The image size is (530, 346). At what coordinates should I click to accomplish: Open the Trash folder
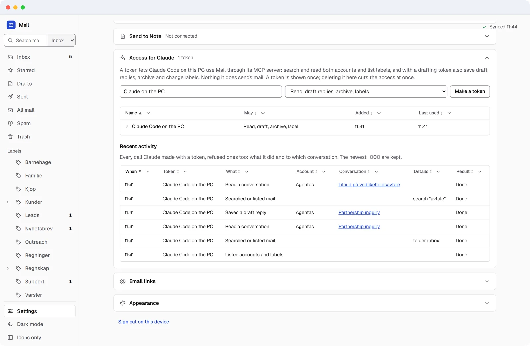click(x=39, y=137)
